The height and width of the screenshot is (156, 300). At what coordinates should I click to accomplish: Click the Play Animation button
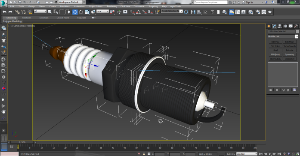270,154
